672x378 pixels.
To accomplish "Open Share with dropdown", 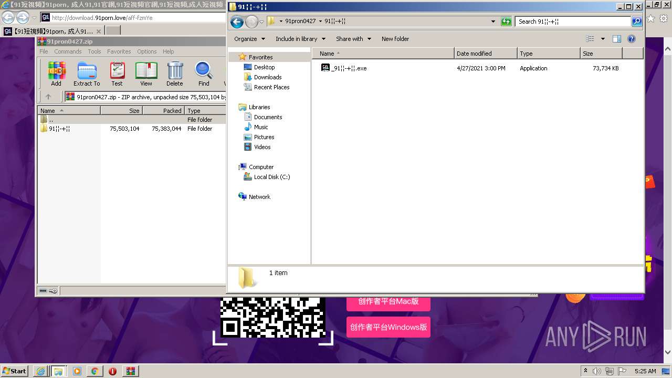I will coord(353,39).
